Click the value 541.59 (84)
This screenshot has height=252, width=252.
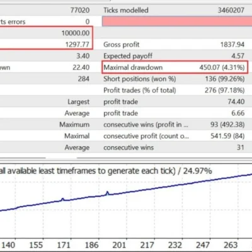tap(227, 136)
